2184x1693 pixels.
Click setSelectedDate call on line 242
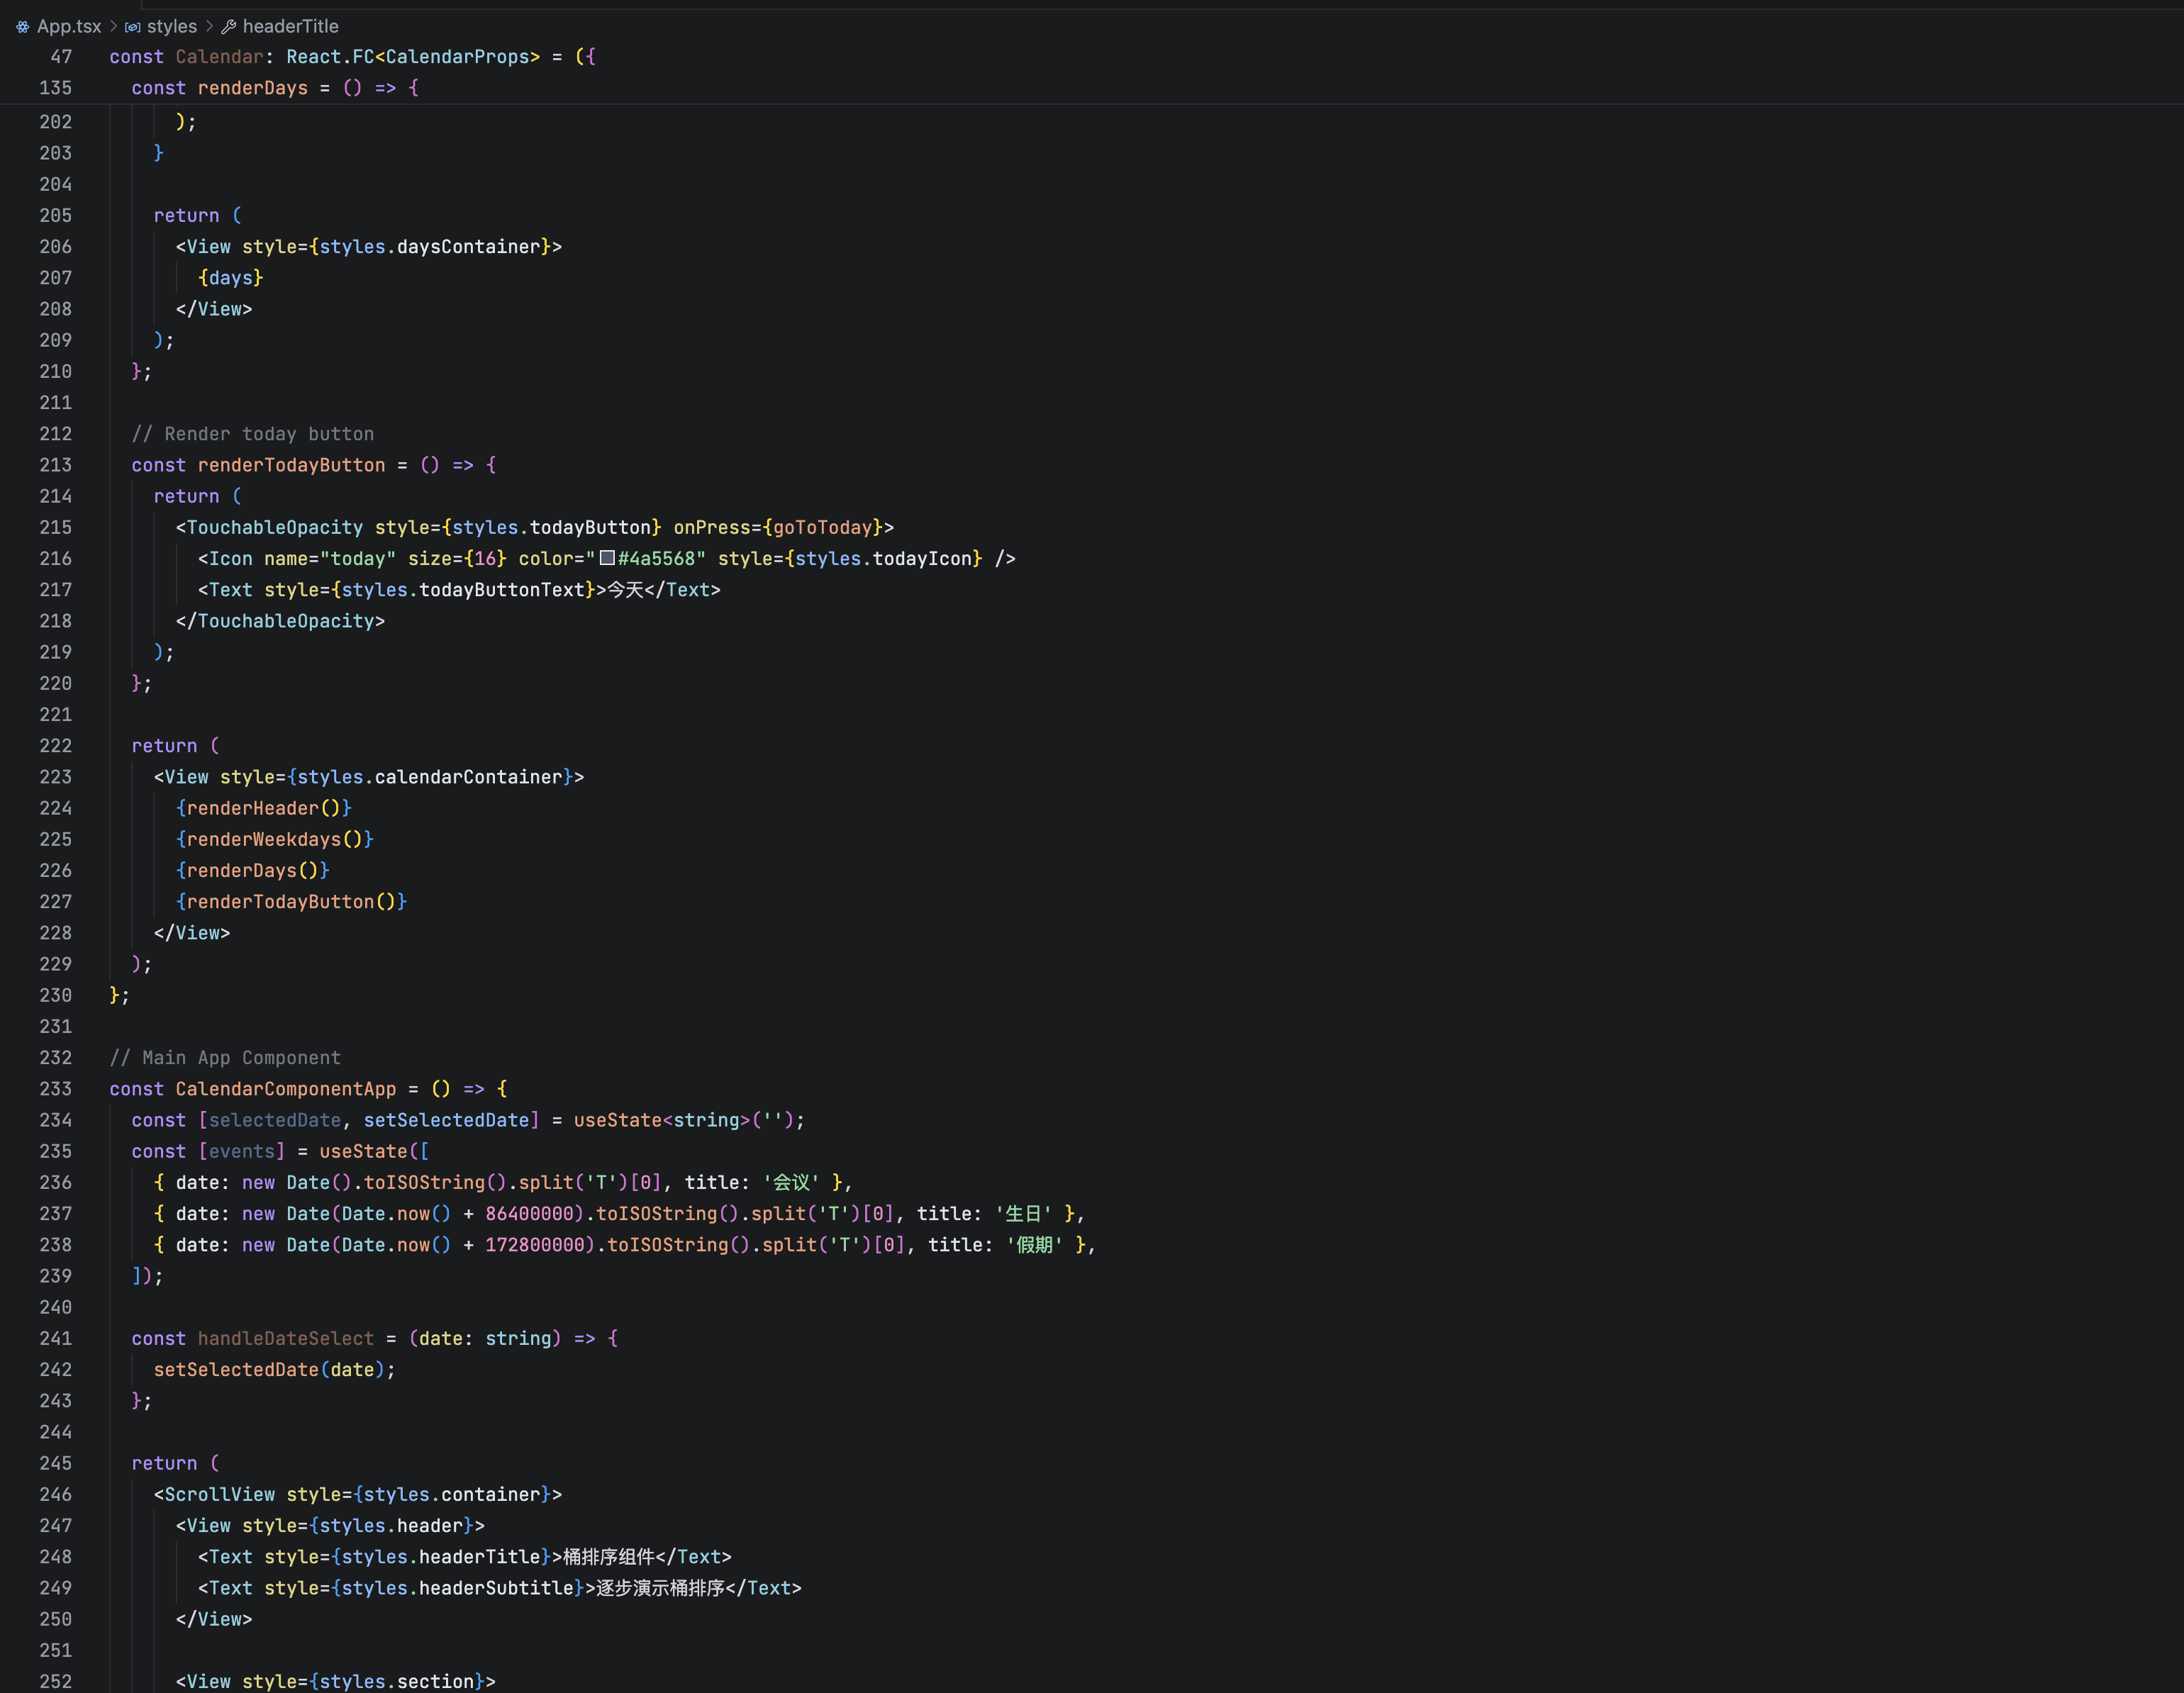click(x=235, y=1370)
